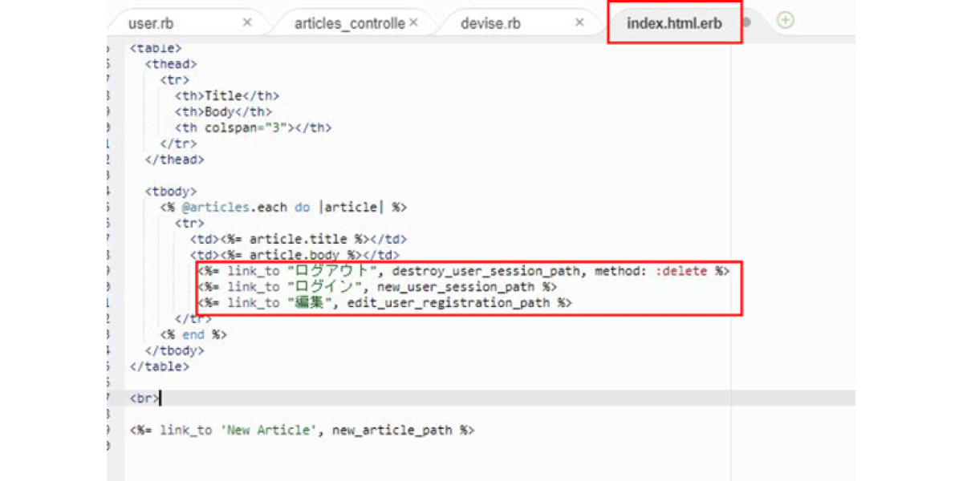Click the th colspan="3" line
The height and width of the screenshot is (481, 963).
point(254,127)
